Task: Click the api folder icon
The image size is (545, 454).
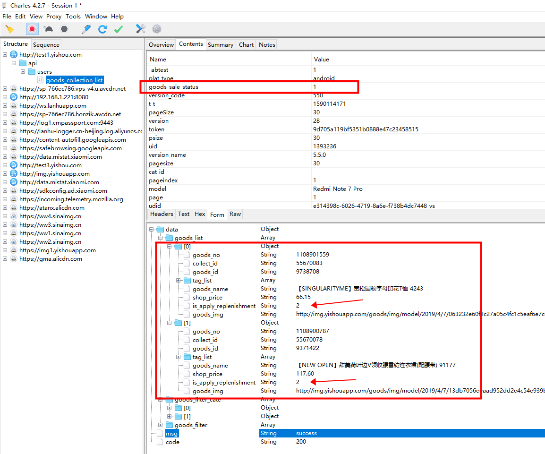Action: (23, 63)
